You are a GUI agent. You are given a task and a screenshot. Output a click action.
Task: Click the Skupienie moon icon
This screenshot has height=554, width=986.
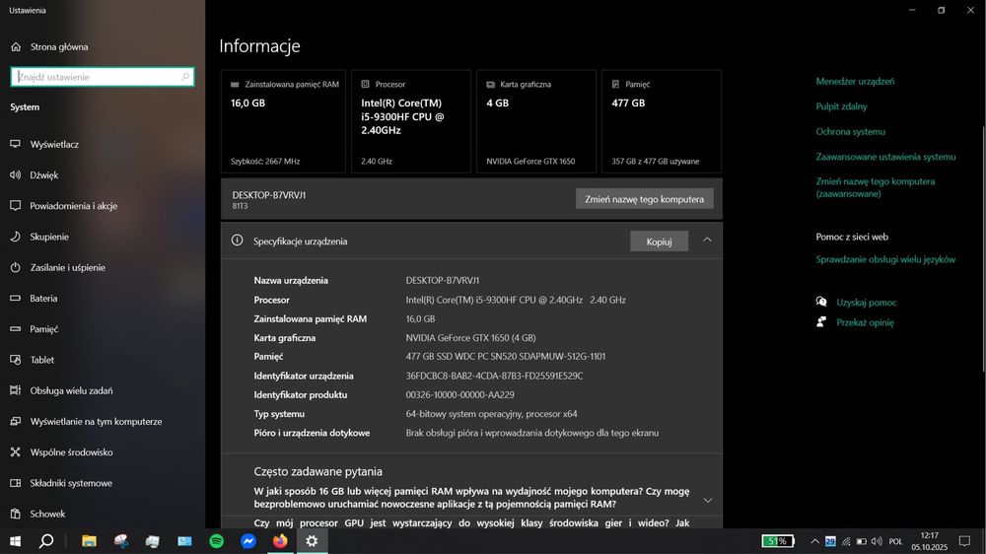click(x=15, y=237)
